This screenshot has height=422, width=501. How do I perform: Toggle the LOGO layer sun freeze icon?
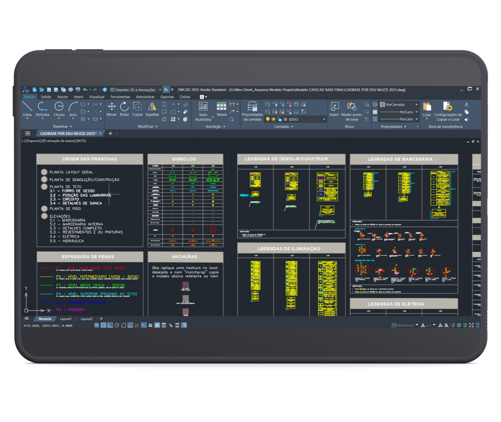pos(273,119)
